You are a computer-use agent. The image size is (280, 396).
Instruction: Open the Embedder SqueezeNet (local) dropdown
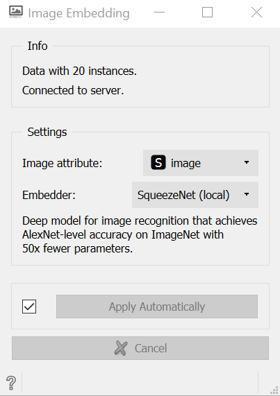pyautogui.click(x=195, y=195)
